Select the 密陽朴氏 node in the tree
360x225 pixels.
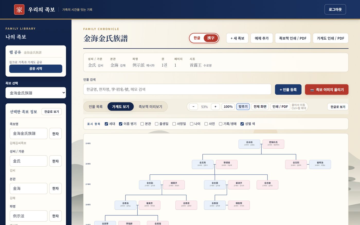(273, 144)
